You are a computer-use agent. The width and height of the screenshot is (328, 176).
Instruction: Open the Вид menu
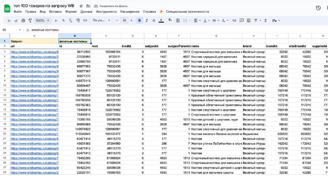tap(43, 11)
